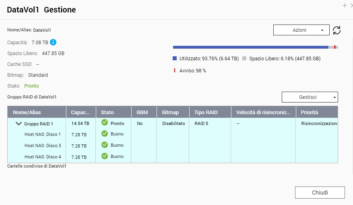Screen dimensions: 353x205
Task: Open the Gestisci dropdown
Action: coord(310,97)
